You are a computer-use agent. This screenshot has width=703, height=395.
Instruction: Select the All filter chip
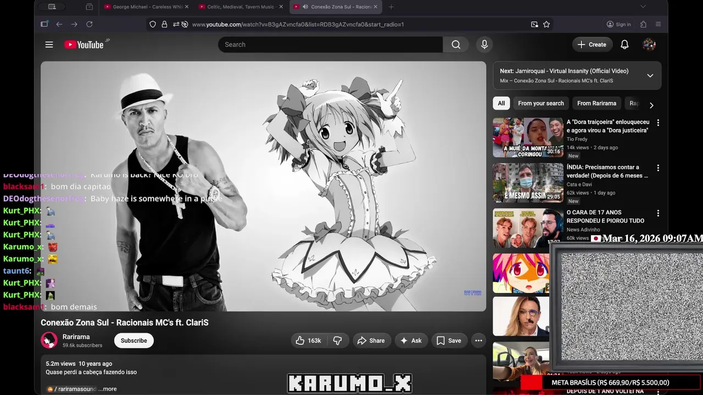[x=501, y=103]
